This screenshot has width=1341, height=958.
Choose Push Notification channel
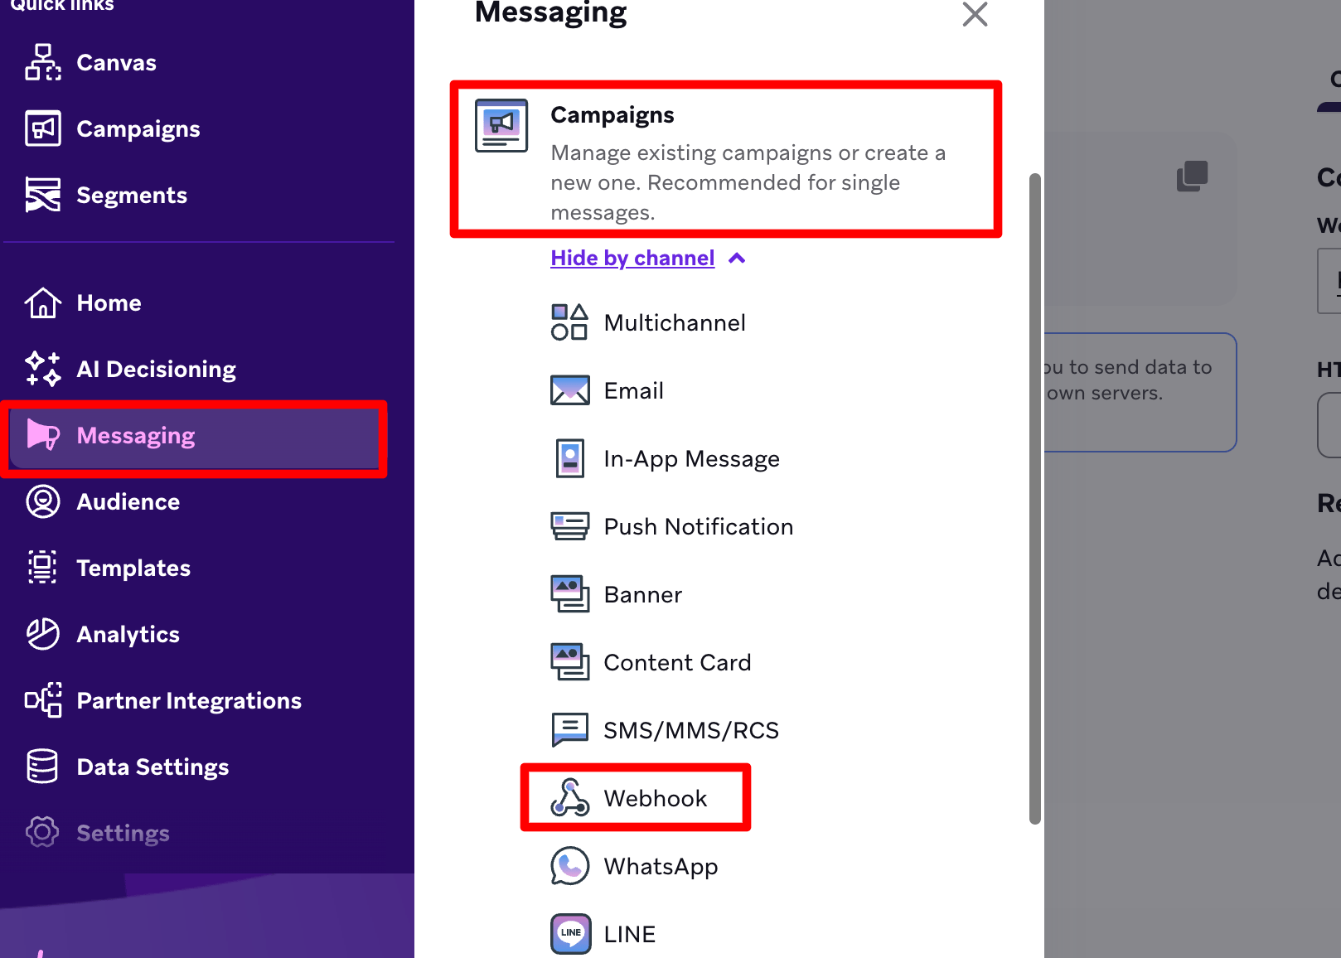[x=698, y=526]
